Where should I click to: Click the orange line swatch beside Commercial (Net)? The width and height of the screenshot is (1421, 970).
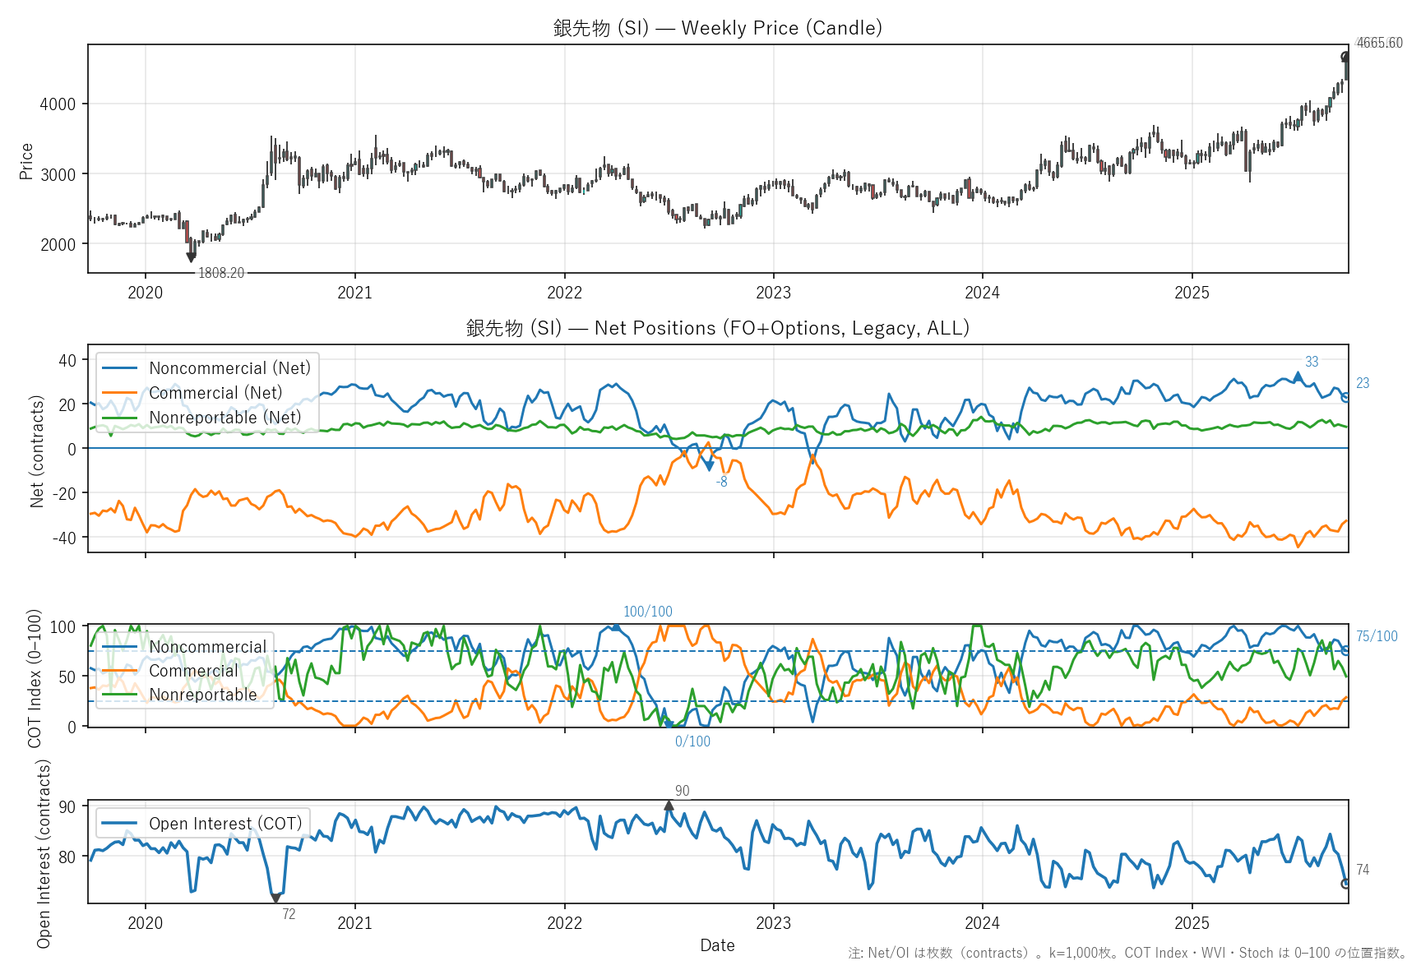(x=119, y=393)
